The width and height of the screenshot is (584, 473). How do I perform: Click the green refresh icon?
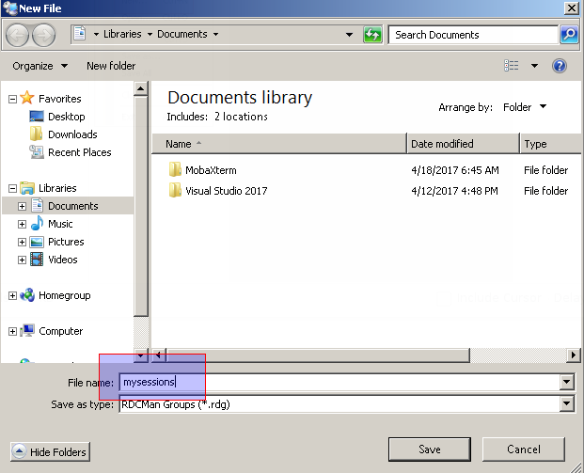coord(372,35)
